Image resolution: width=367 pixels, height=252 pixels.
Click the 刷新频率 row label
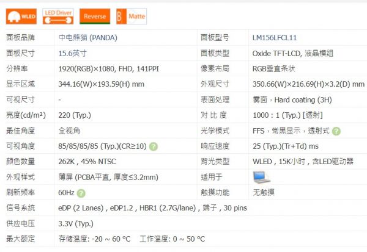(20, 192)
